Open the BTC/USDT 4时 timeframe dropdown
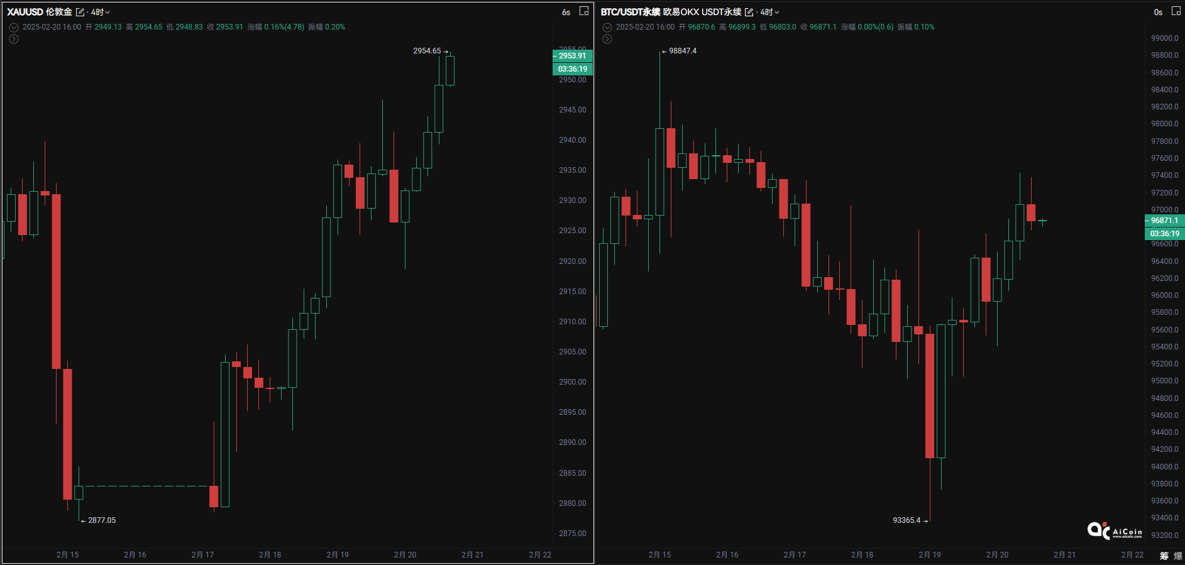 click(770, 12)
